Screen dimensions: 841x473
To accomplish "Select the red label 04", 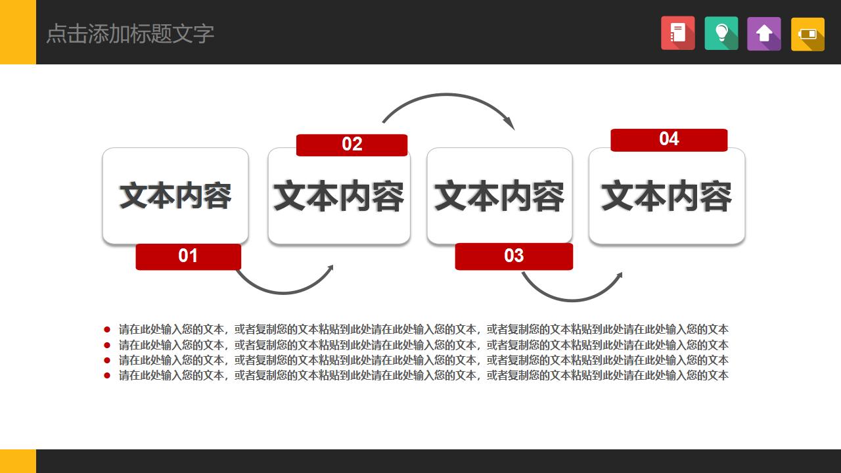I will pos(669,139).
